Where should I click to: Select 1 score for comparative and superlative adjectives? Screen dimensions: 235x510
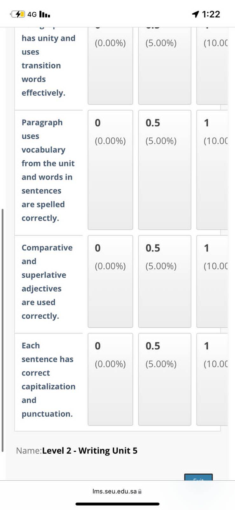point(212,281)
